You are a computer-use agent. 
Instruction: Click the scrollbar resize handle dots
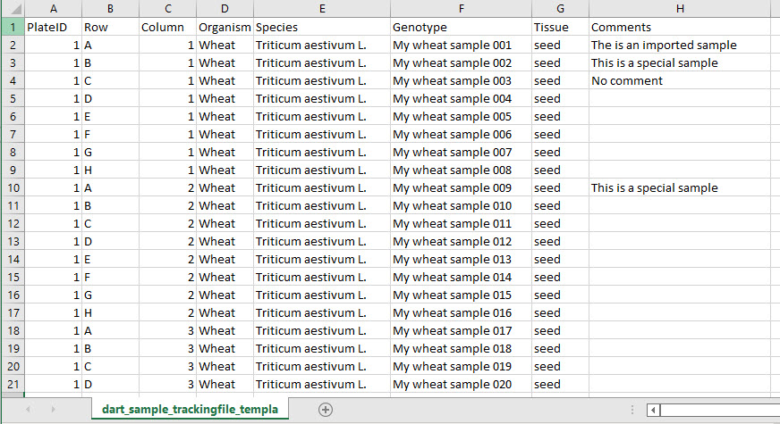pos(634,410)
